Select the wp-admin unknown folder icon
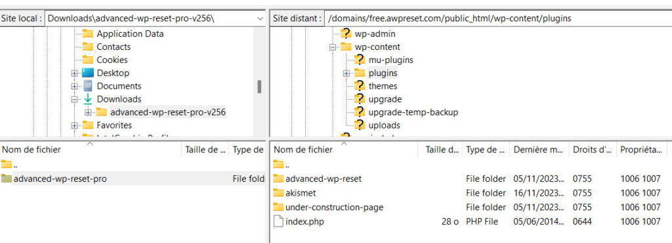The width and height of the screenshot is (672, 243). pos(346,33)
